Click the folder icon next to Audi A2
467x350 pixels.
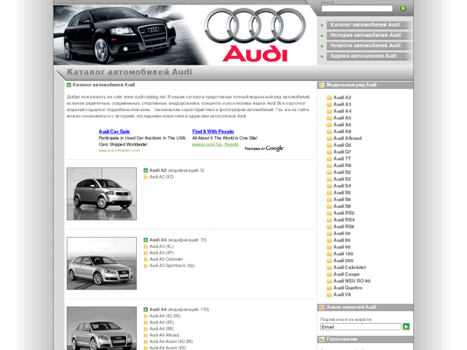click(x=329, y=98)
